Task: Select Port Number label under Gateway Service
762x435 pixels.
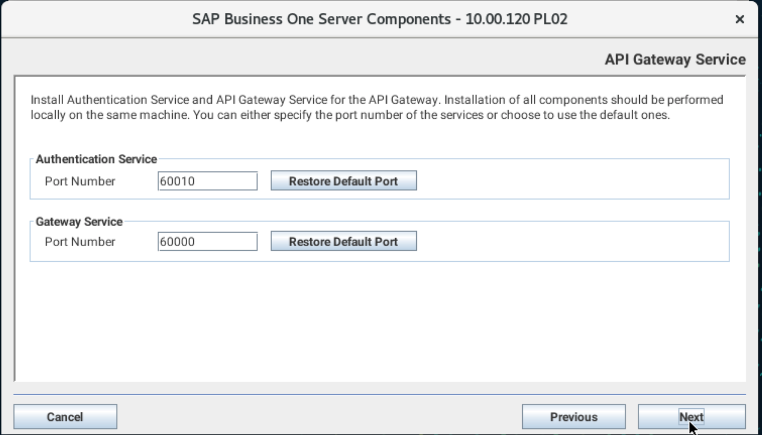Action: pos(80,242)
